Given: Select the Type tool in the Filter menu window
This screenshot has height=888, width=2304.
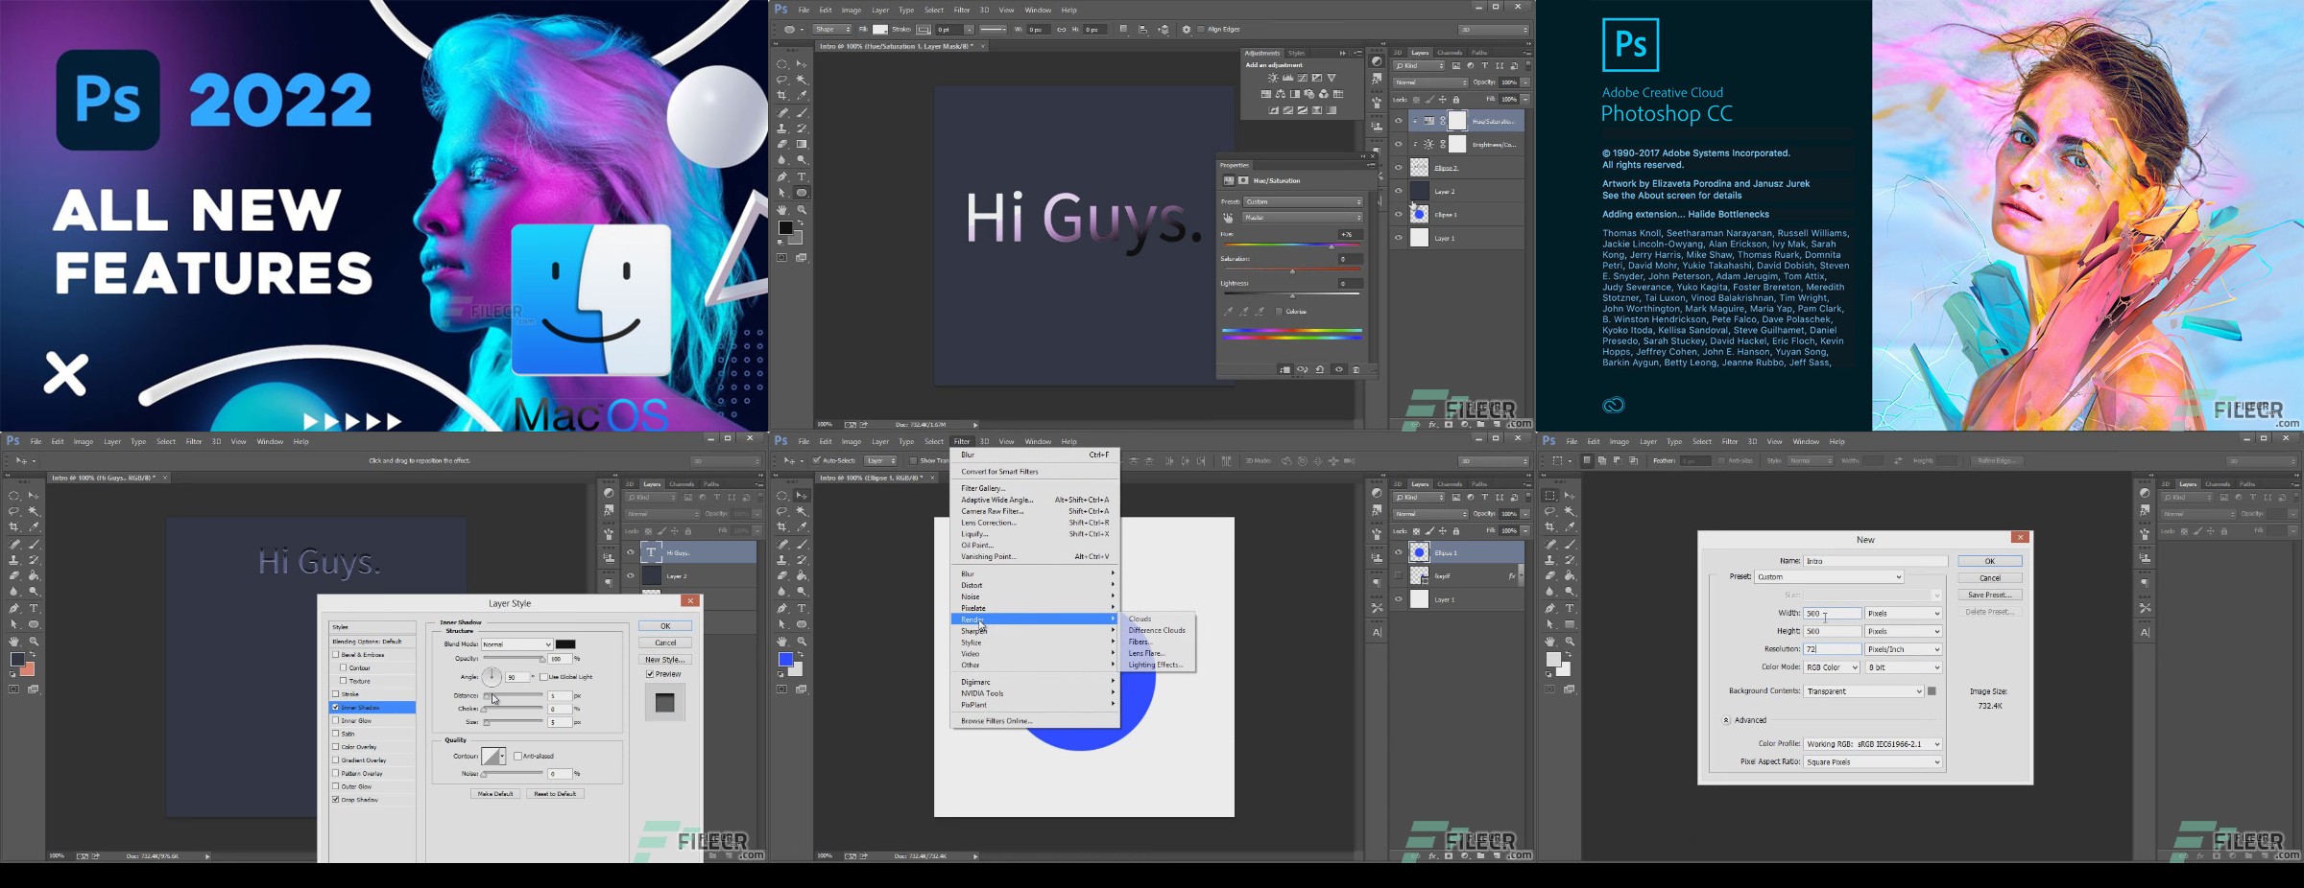Looking at the screenshot, I should 802,608.
